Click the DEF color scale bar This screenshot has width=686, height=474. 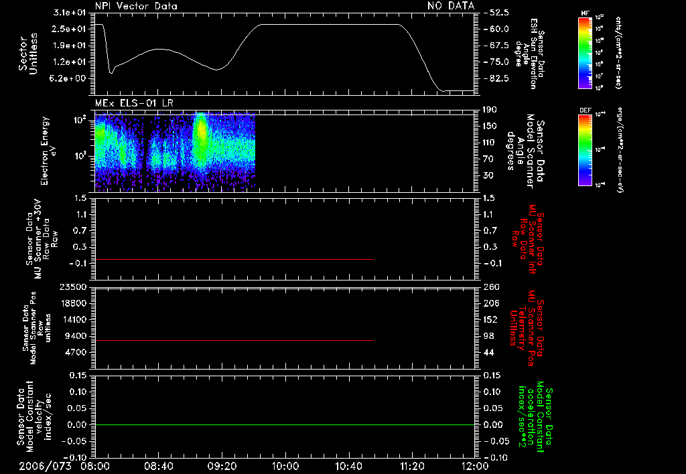pos(586,150)
